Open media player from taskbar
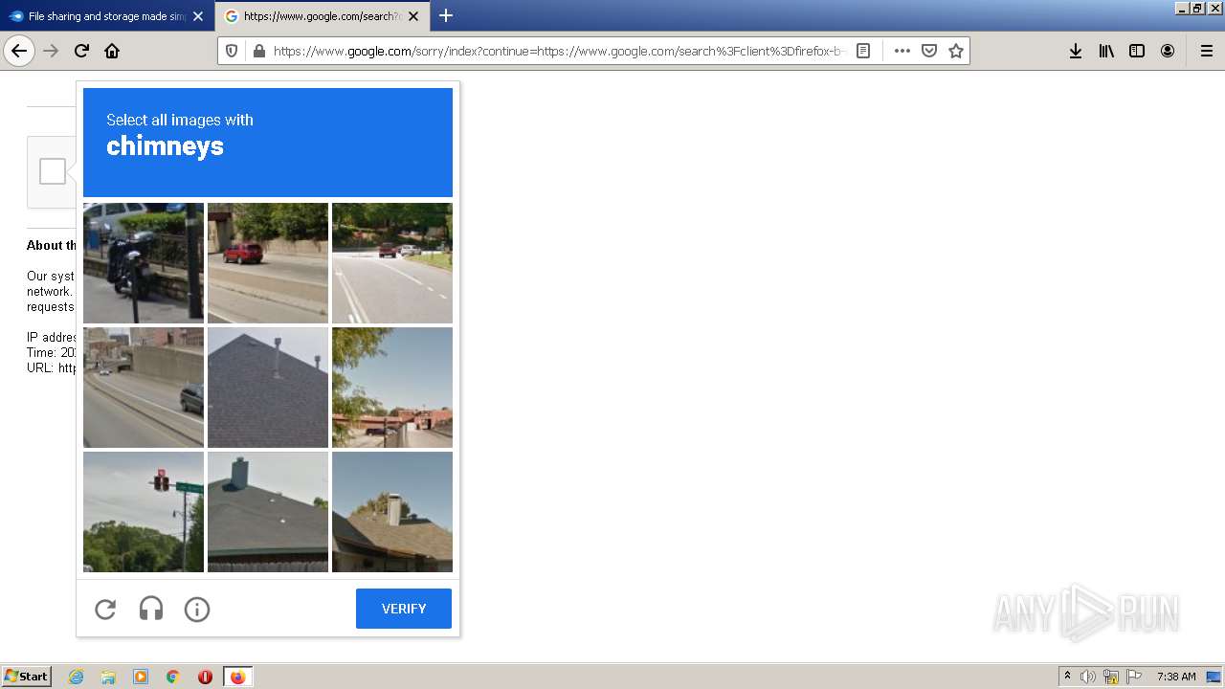1225x689 pixels. coord(141,677)
